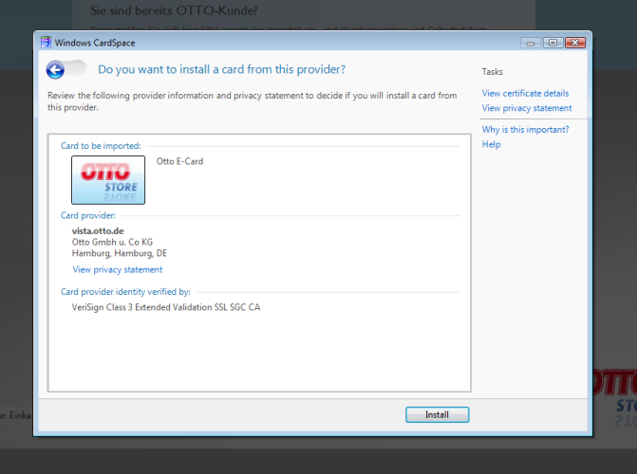
Task: Click Sie sind bereits OTTO-Kunde? in the background page
Action: tap(174, 10)
